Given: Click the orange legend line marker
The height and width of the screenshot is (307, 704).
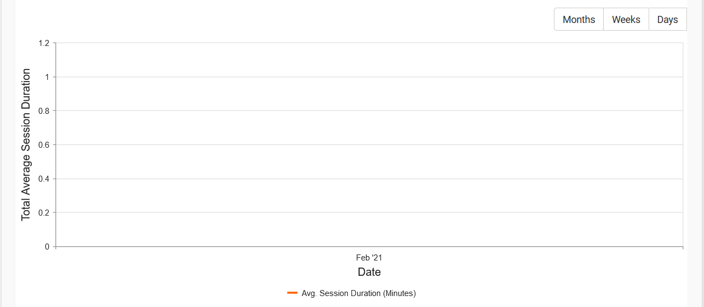Looking at the screenshot, I should pyautogui.click(x=292, y=293).
